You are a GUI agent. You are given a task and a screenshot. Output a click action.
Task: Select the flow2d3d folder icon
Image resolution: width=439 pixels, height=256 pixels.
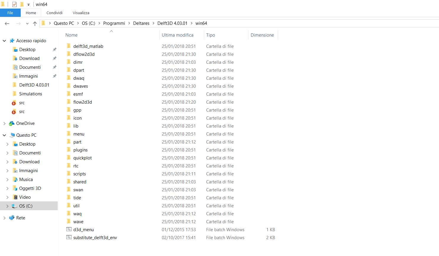[x=69, y=102]
